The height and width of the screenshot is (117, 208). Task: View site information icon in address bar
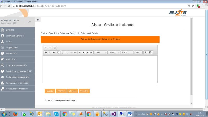[x=14, y=6]
